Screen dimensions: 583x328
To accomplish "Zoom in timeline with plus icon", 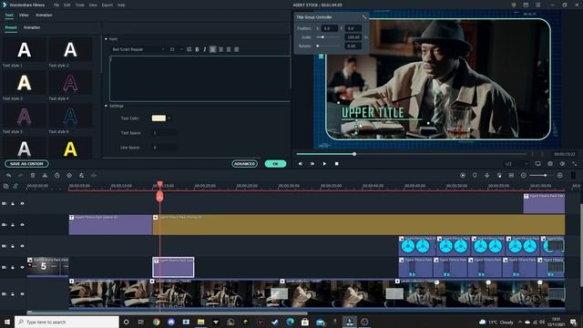I will [x=559, y=175].
